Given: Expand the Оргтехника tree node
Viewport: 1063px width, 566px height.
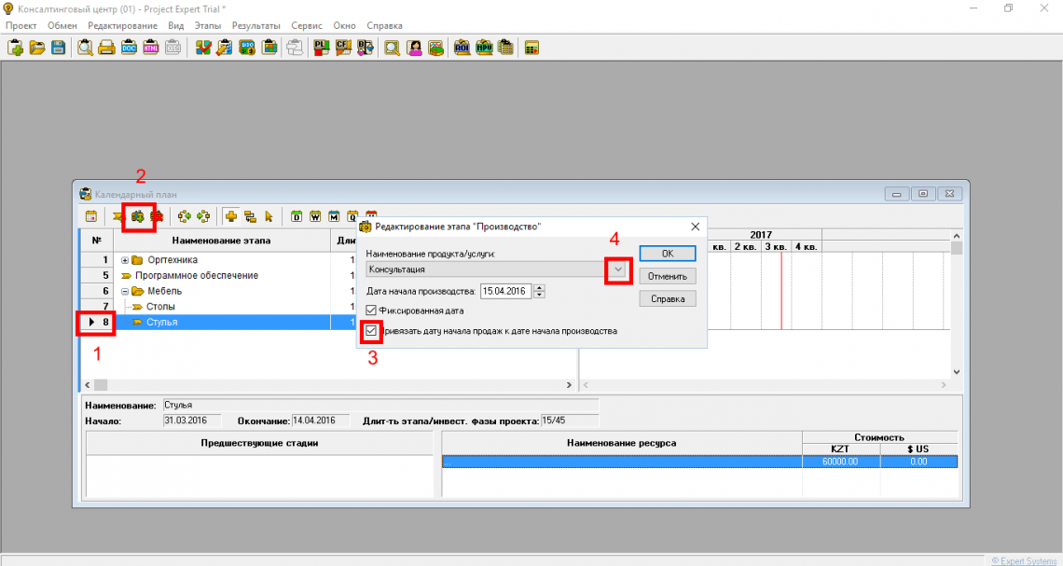Looking at the screenshot, I should coord(125,260).
